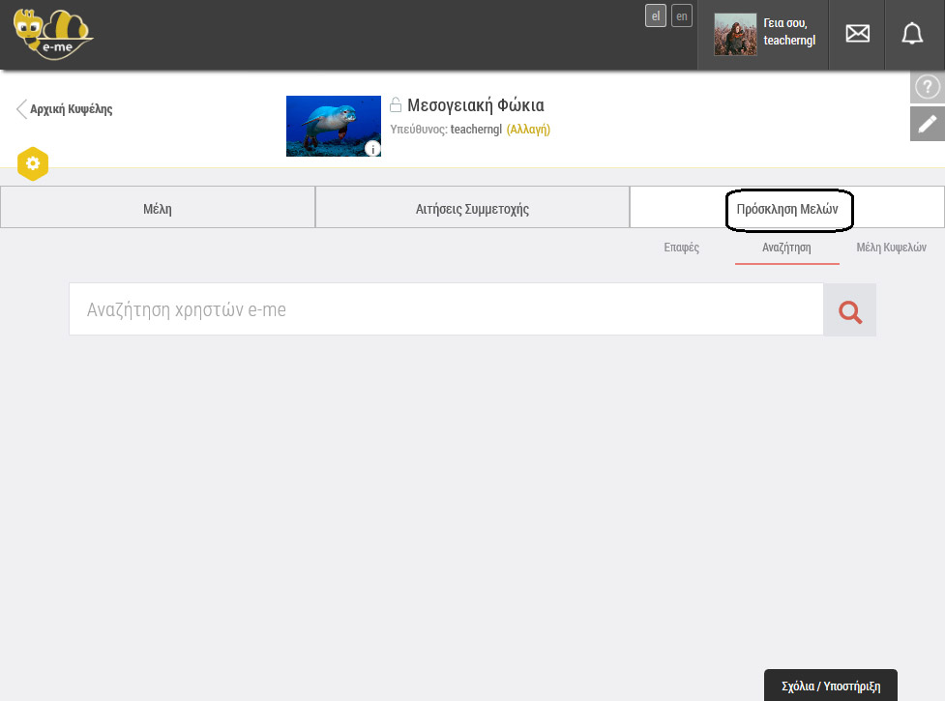Click the (Αλλαγή) link
The height and width of the screenshot is (701, 945).
pyautogui.click(x=528, y=130)
